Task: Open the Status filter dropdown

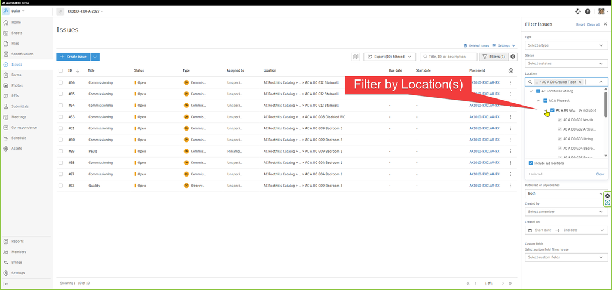Action: [x=567, y=63]
